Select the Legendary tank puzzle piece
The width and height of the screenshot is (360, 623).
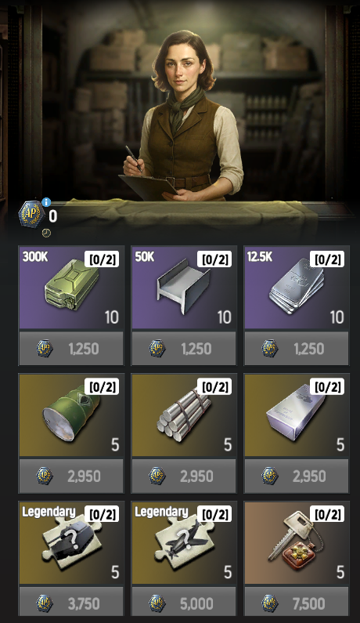71,543
